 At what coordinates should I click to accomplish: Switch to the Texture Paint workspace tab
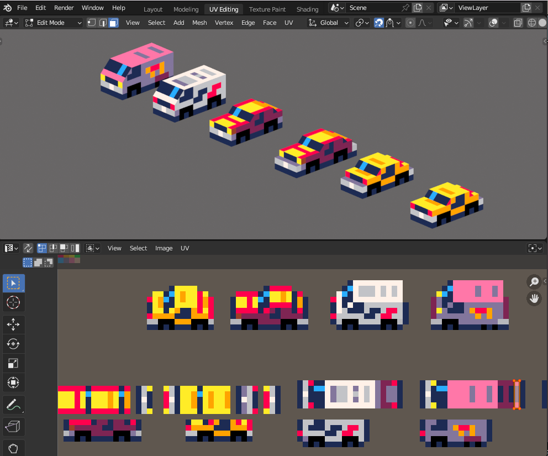pos(267,9)
